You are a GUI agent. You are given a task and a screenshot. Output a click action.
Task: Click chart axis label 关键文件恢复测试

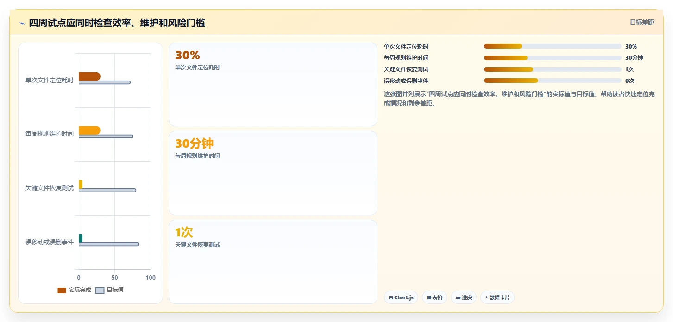(50, 188)
